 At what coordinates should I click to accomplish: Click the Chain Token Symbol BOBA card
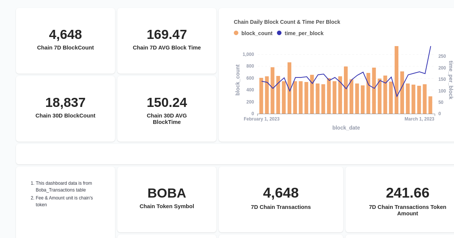[x=166, y=199]
